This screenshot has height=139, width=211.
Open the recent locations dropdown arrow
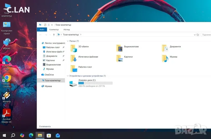(50, 35)
